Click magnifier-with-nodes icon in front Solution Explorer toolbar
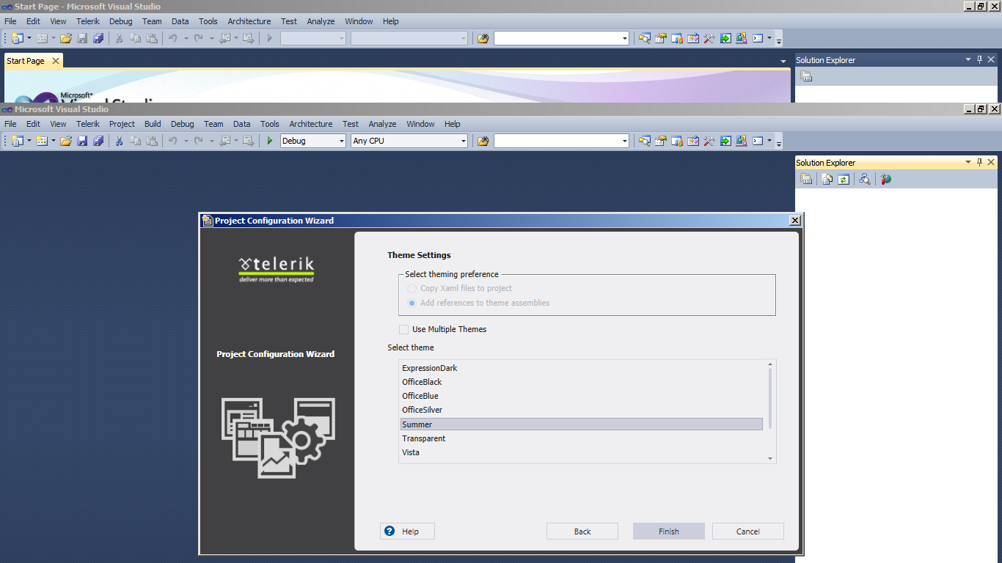Viewport: 1002px width, 563px height. tap(865, 179)
